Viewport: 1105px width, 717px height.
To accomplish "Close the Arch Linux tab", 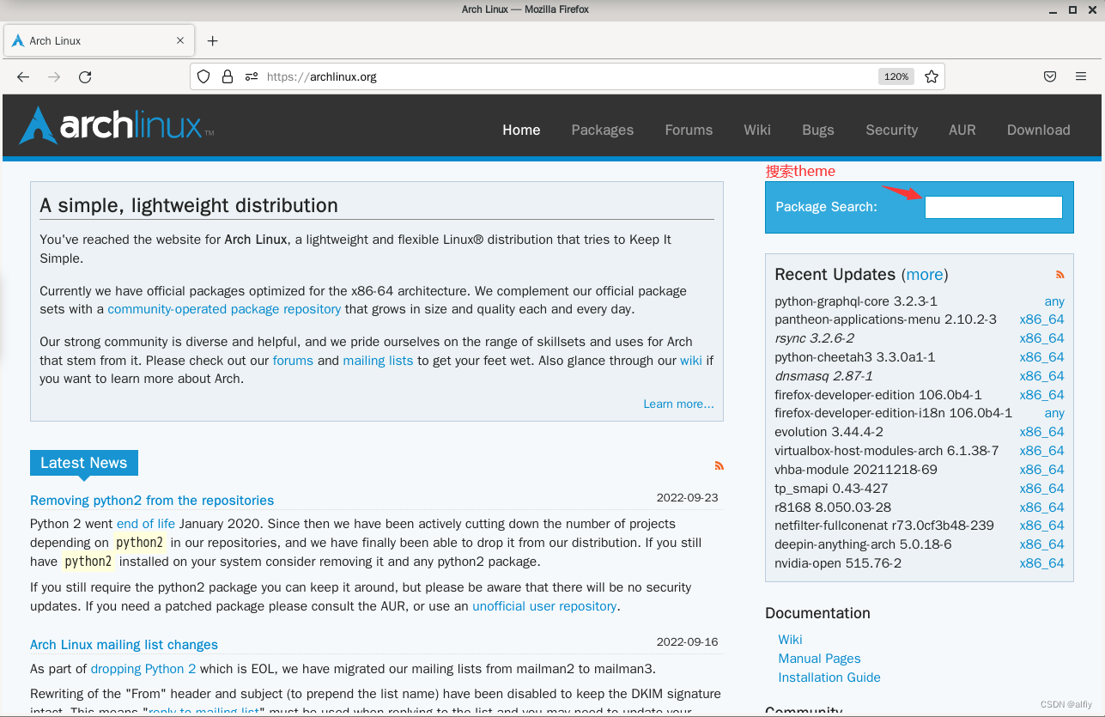I will [x=180, y=40].
